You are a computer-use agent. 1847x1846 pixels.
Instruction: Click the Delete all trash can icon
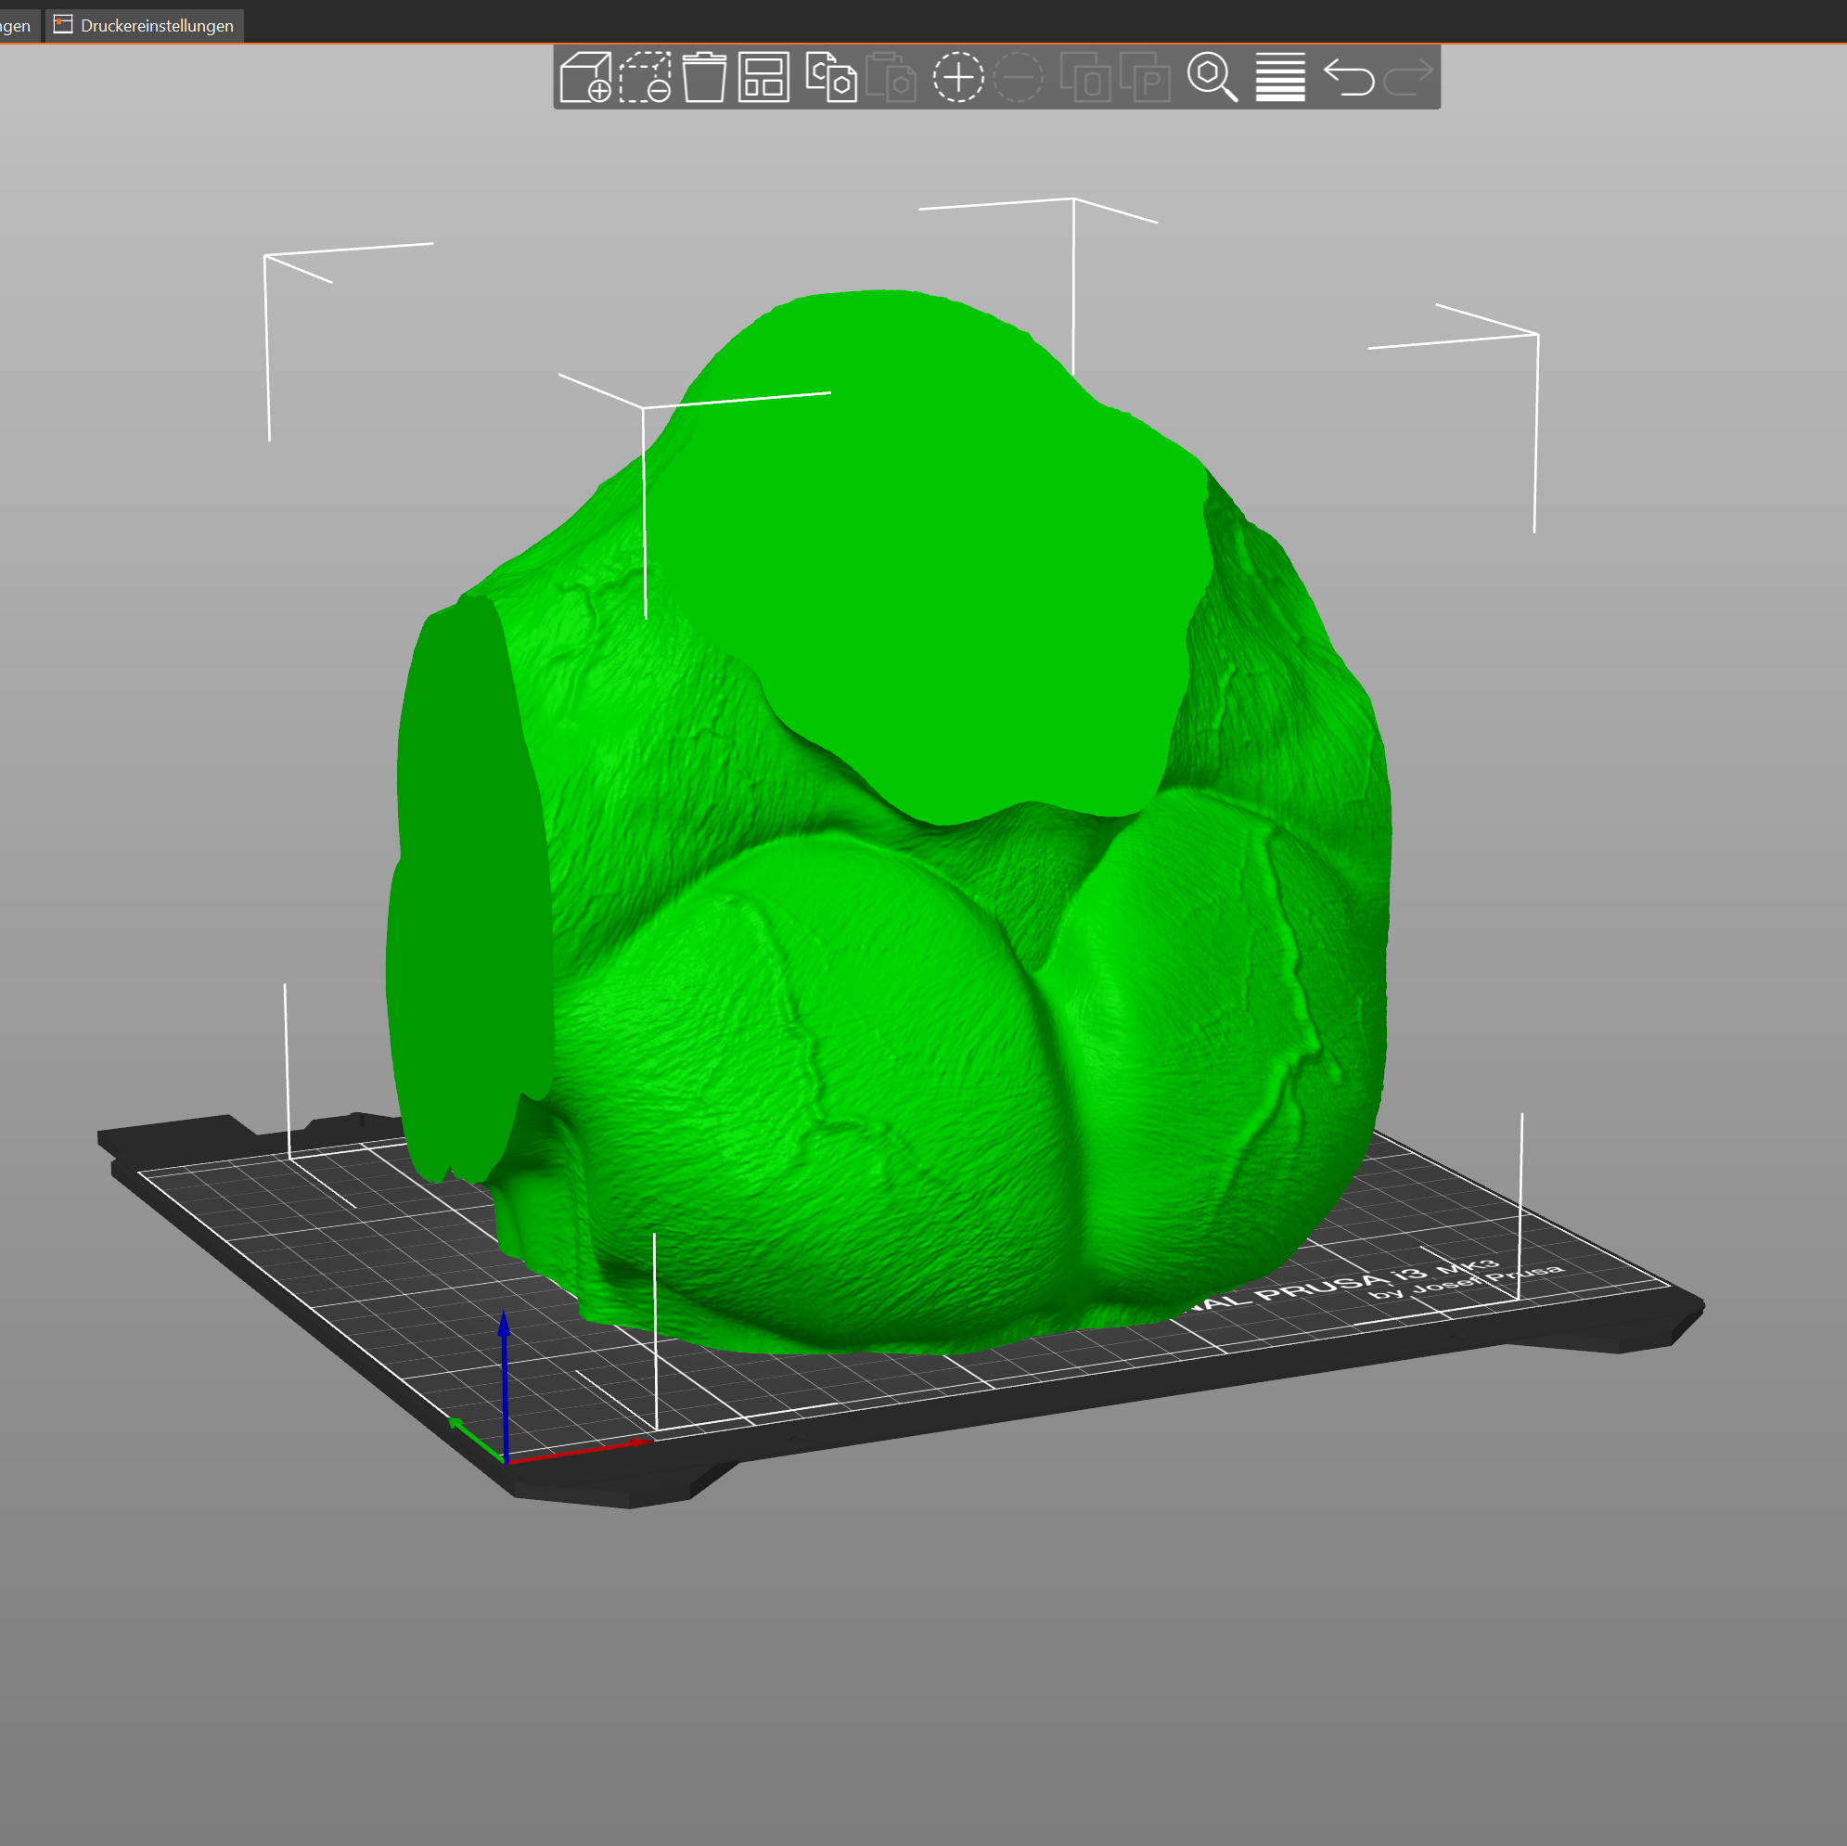[x=703, y=77]
